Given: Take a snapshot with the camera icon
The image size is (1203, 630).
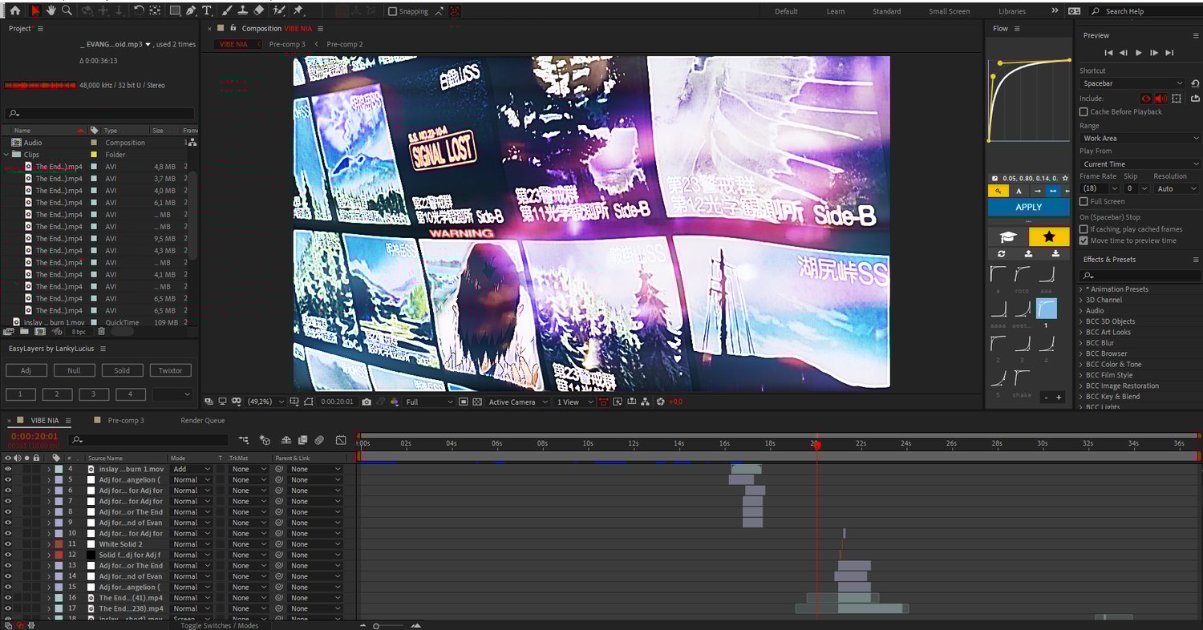Looking at the screenshot, I should coord(367,402).
